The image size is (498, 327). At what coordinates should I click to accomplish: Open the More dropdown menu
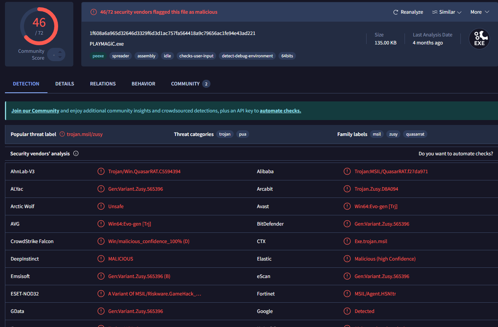click(x=481, y=12)
